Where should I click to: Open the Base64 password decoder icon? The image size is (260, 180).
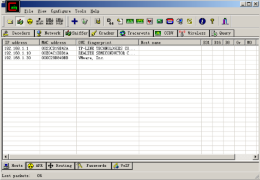click(x=110, y=21)
